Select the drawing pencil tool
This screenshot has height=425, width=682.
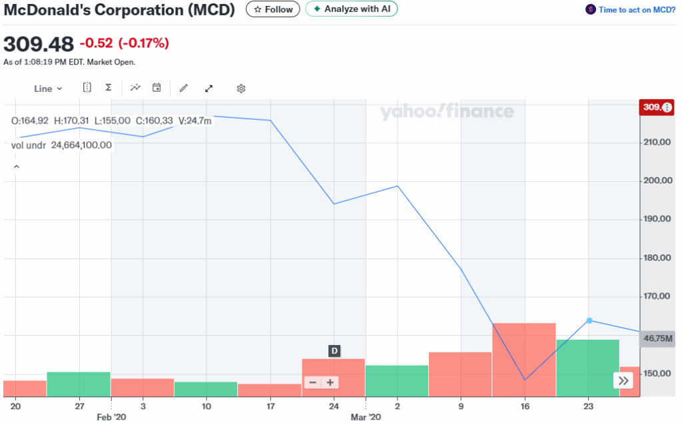coord(184,87)
